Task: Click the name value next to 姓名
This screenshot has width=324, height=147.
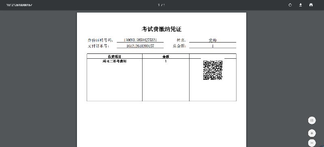Action: tap(213, 40)
